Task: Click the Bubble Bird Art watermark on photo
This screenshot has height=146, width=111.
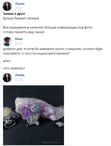Action: coord(51,142)
